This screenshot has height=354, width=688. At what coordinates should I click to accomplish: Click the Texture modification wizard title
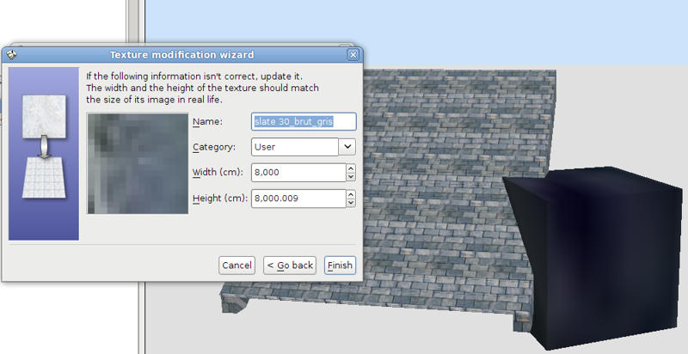coord(181,55)
